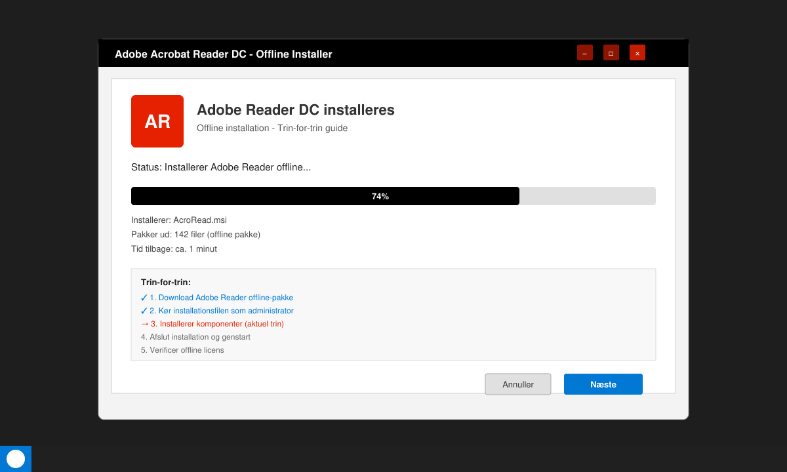This screenshot has width=787, height=472.
Task: Click the Adobe Acrobat Reader DC window title
Action: 224,54
